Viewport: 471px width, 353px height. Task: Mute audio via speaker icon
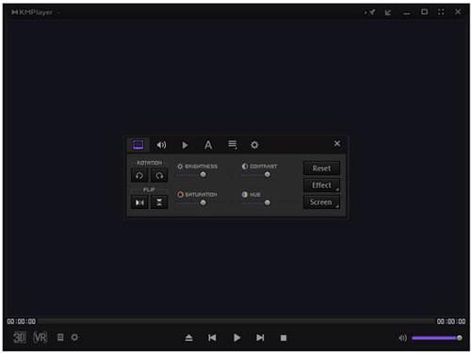[402, 338]
